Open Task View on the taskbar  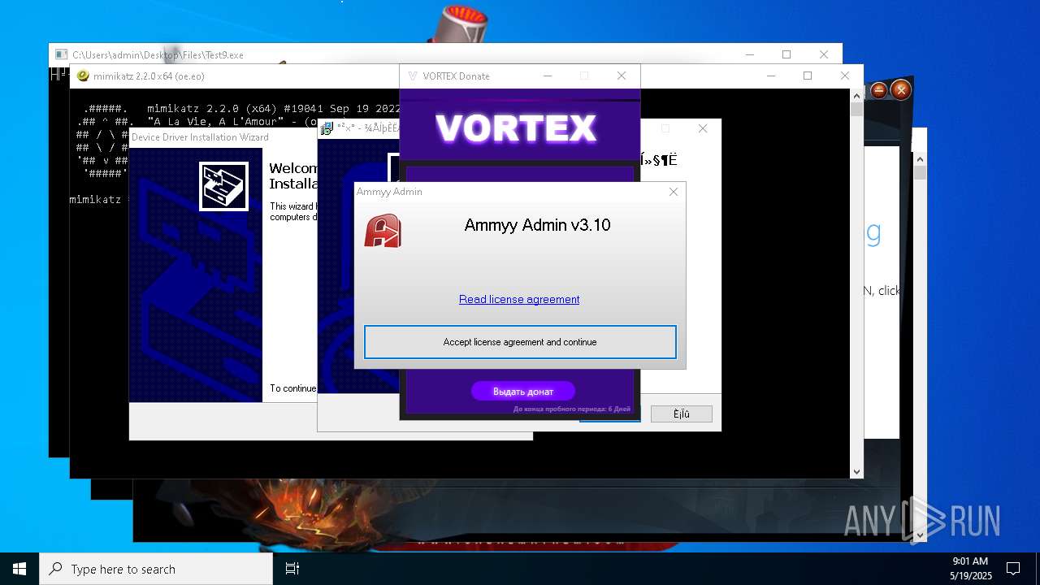292,569
